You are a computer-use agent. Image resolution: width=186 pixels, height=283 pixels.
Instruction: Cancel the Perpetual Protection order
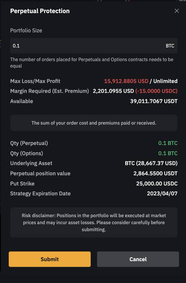point(138,259)
